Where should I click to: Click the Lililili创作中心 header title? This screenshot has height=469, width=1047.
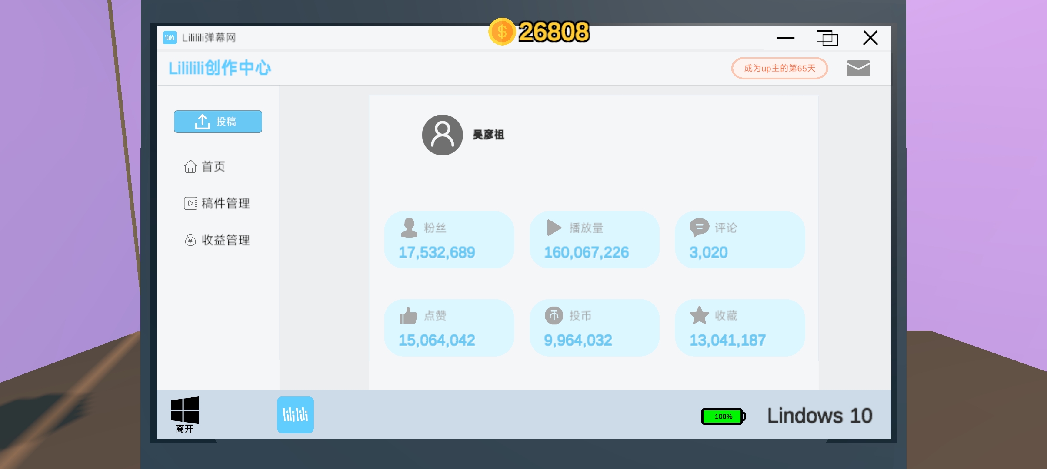(220, 68)
